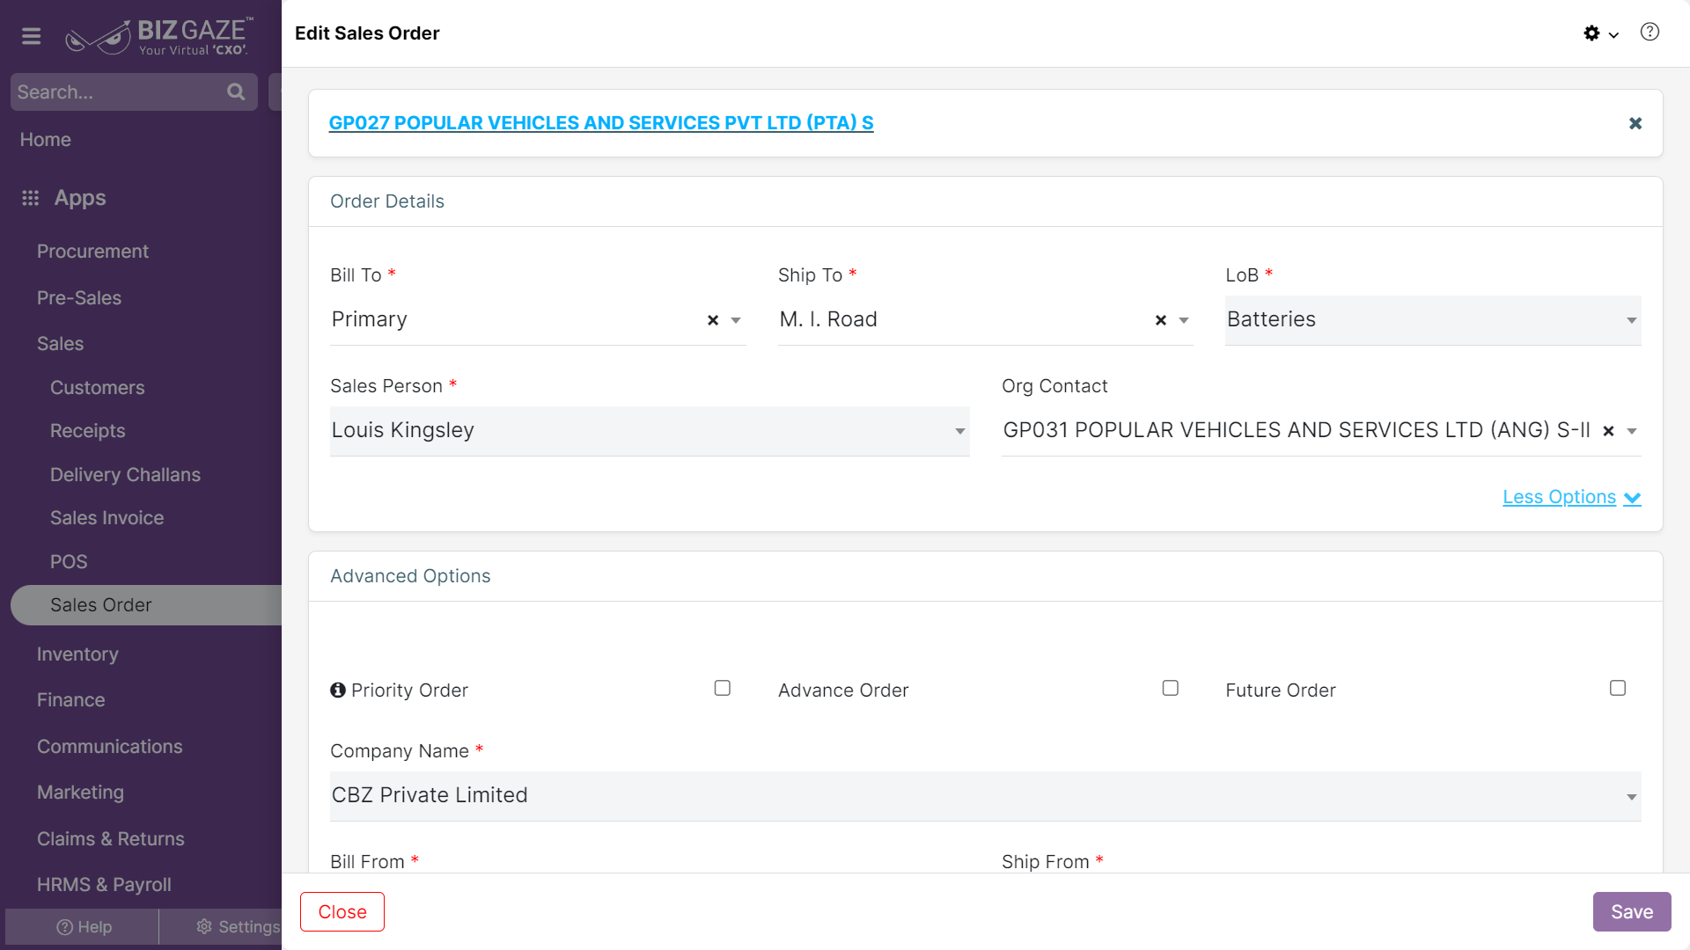The image size is (1690, 950).
Task: Open the Help button in sidebar
Action: point(83,927)
